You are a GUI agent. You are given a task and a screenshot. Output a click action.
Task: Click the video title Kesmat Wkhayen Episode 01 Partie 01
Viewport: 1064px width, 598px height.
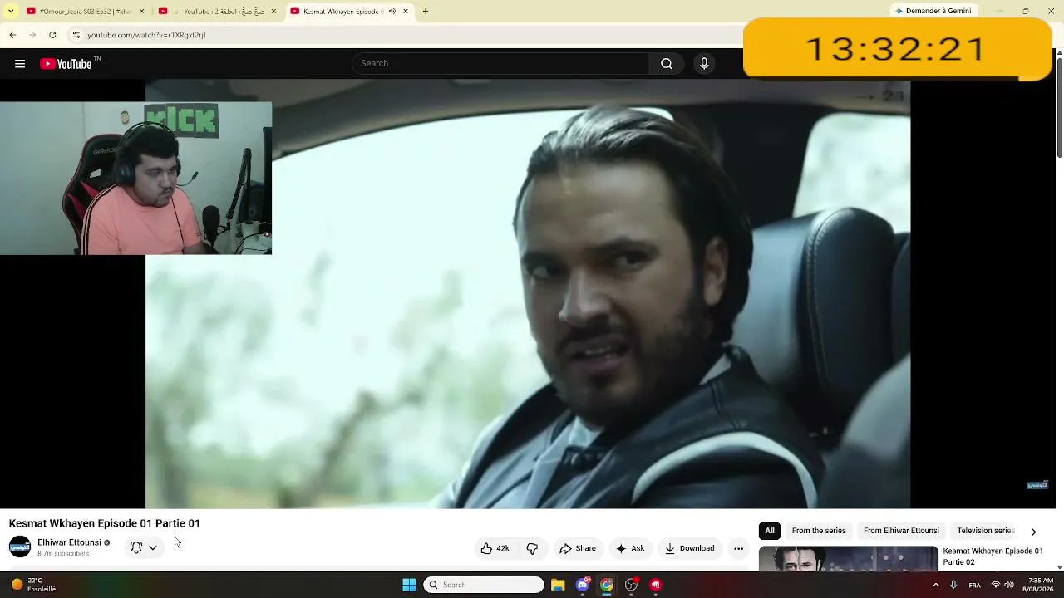[x=105, y=523]
